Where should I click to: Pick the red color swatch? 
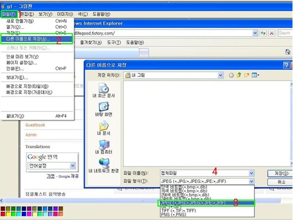point(3,214)
